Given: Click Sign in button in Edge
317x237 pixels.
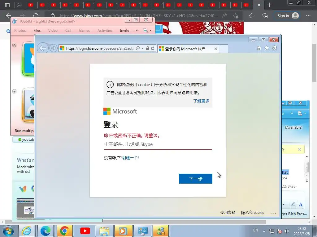Looking at the screenshot, I should [288, 16].
